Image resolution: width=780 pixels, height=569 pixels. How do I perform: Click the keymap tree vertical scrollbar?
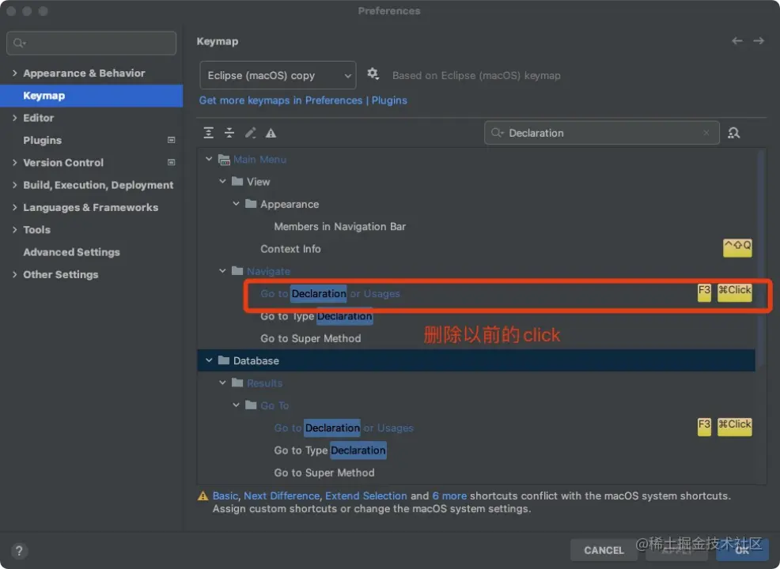click(x=760, y=258)
